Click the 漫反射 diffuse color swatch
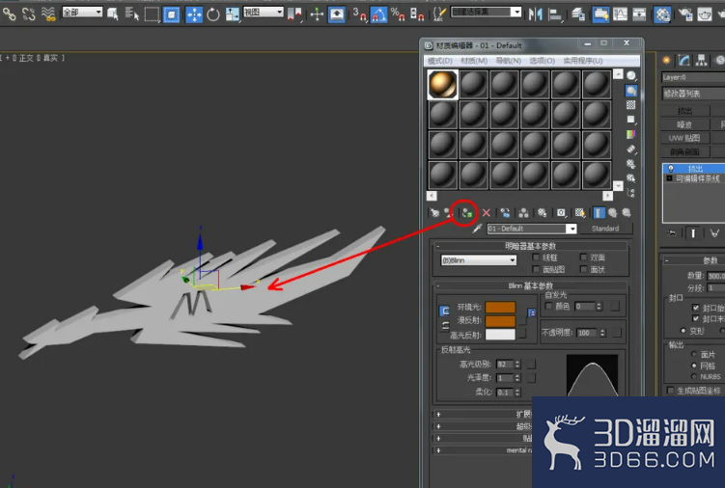Screen dimensions: 725x488 [500, 321]
